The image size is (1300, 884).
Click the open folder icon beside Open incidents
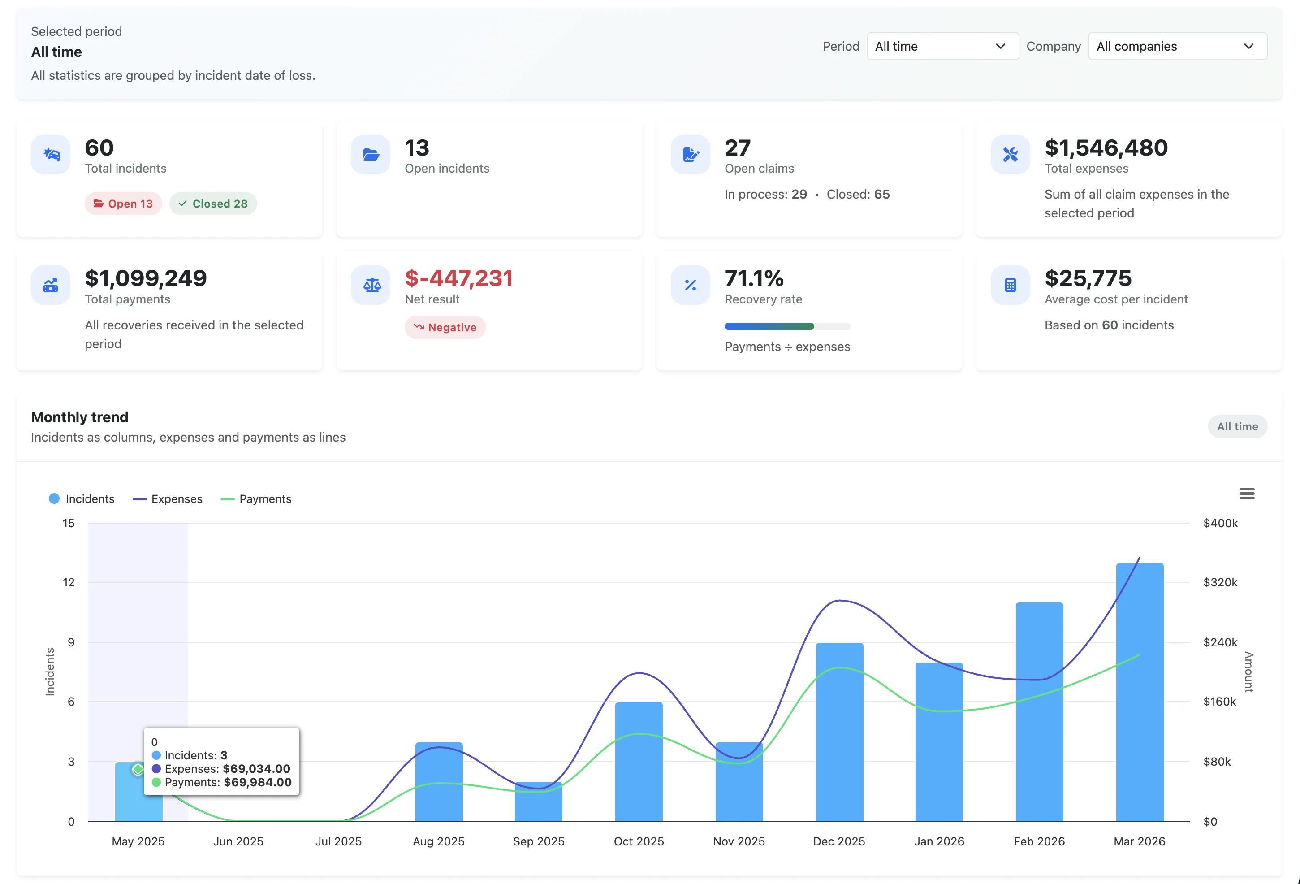(x=370, y=155)
